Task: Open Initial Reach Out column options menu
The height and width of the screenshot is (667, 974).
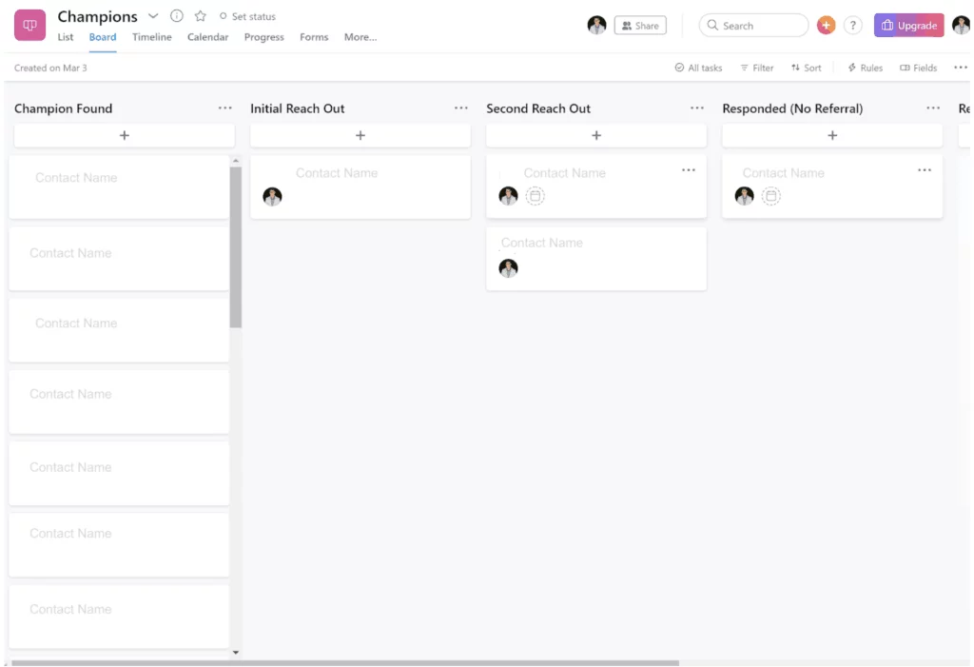Action: click(461, 108)
